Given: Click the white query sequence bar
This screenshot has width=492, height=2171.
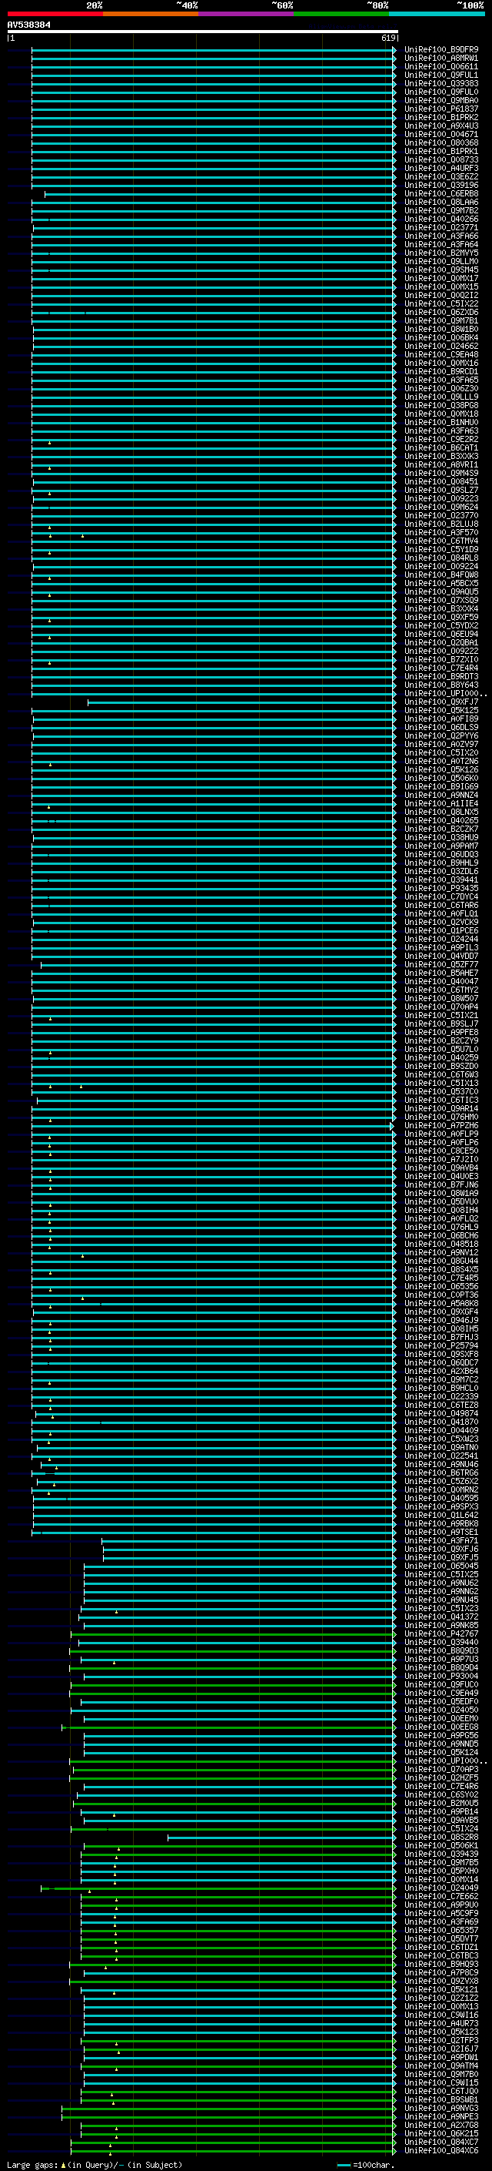Looking at the screenshot, I should (x=203, y=31).
